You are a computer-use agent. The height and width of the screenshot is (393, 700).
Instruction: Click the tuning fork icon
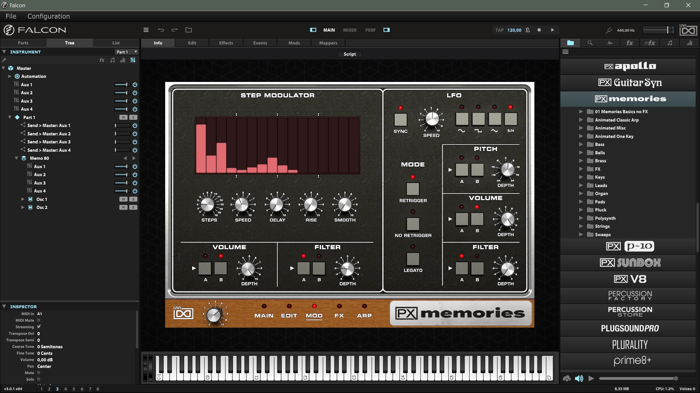click(x=608, y=30)
